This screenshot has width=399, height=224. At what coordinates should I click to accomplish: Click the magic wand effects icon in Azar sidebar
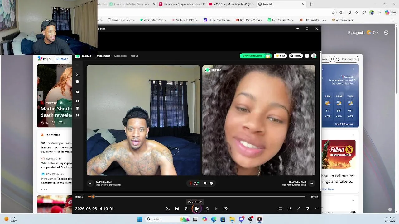coord(77,74)
